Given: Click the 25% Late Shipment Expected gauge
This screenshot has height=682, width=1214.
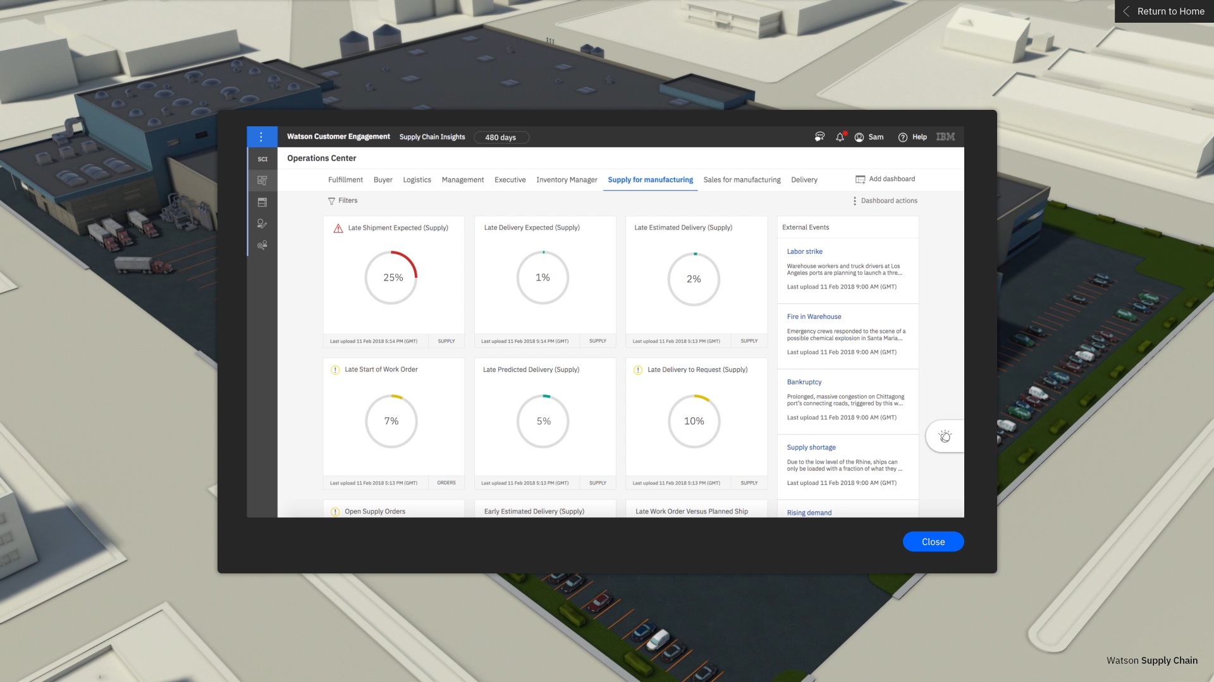Looking at the screenshot, I should pos(391,278).
